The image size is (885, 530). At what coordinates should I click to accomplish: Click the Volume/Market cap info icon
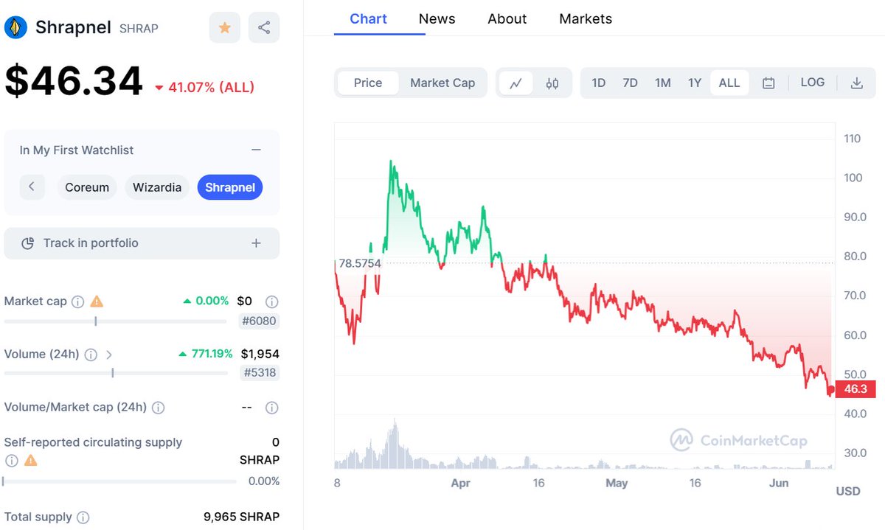click(158, 408)
